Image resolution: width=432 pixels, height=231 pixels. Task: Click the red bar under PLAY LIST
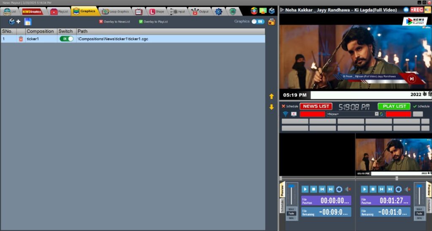pos(398,114)
